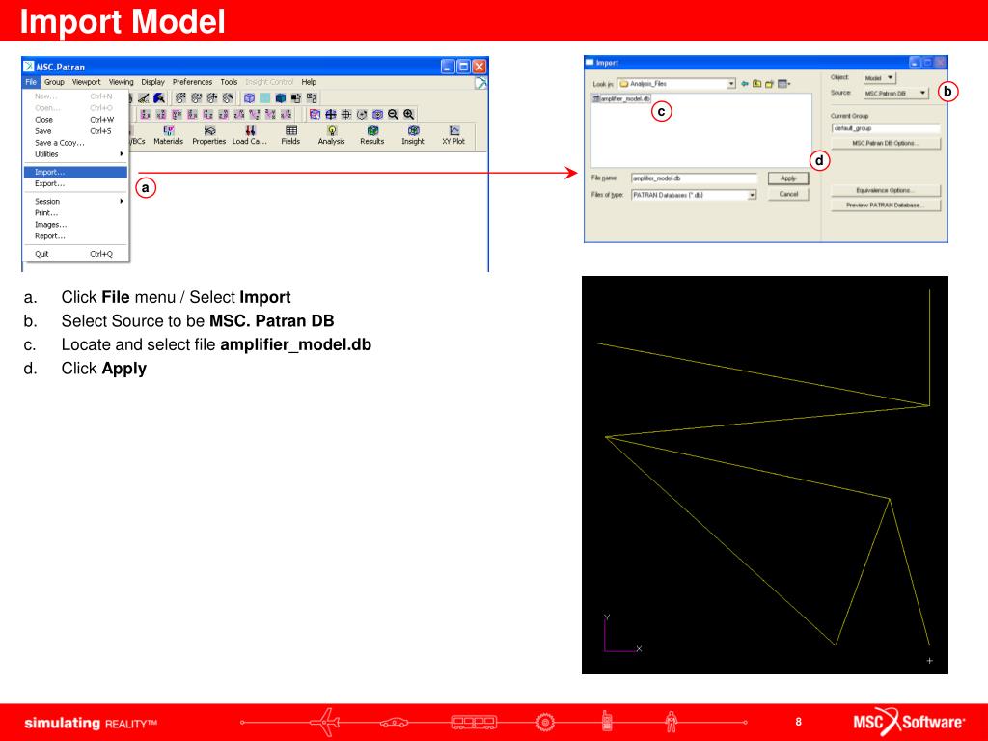
Task: Click the File name input field
Action: (694, 178)
